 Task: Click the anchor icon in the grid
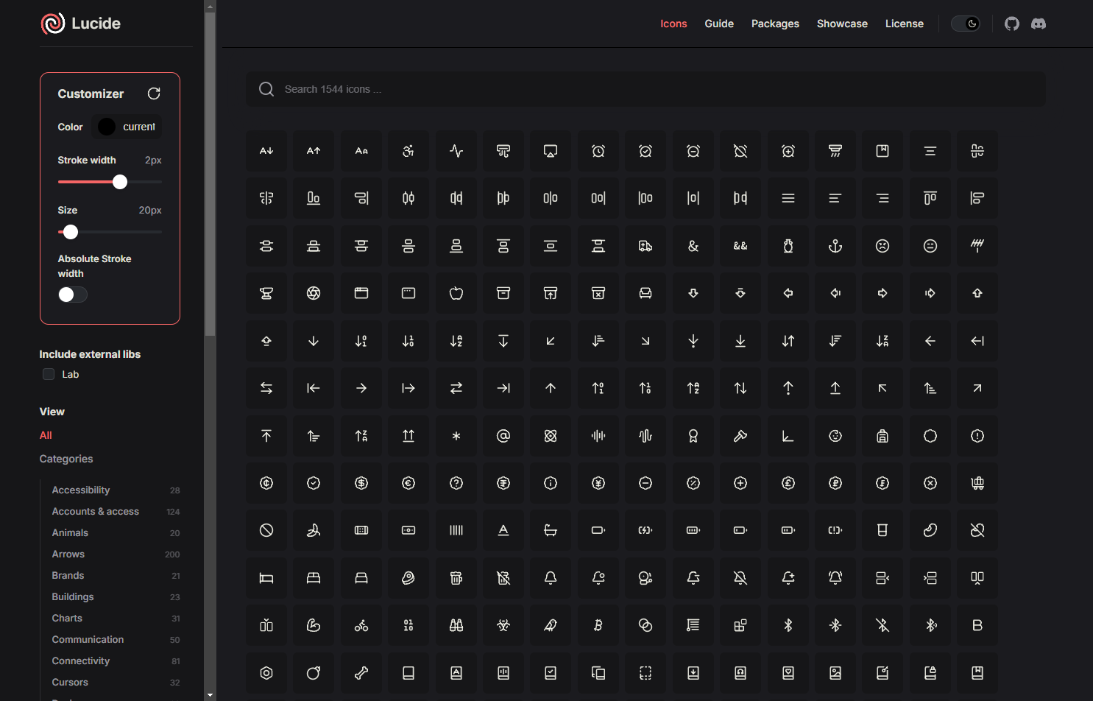coord(835,246)
